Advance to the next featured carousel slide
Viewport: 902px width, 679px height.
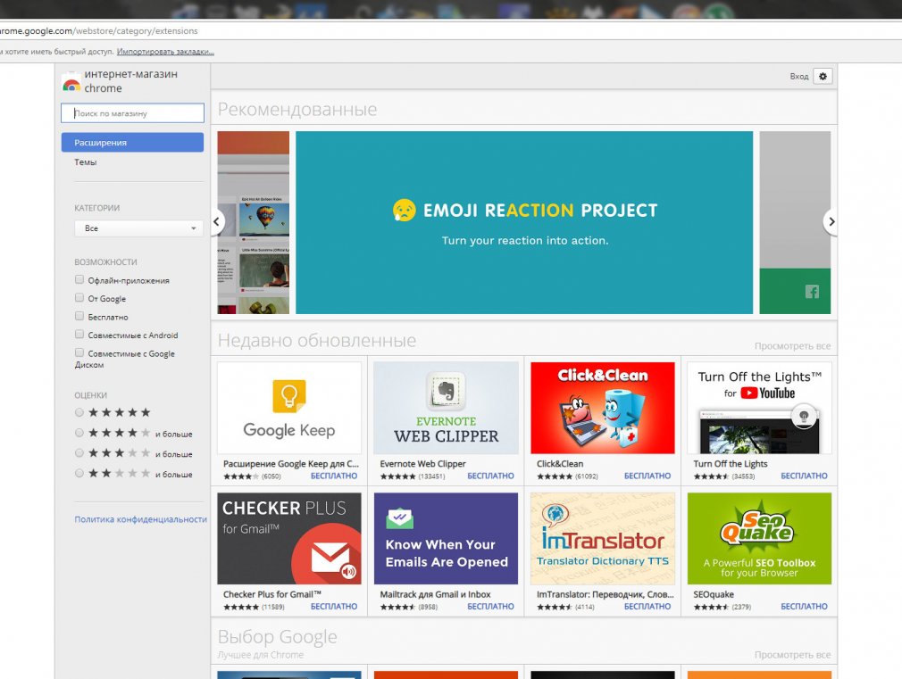click(x=831, y=221)
